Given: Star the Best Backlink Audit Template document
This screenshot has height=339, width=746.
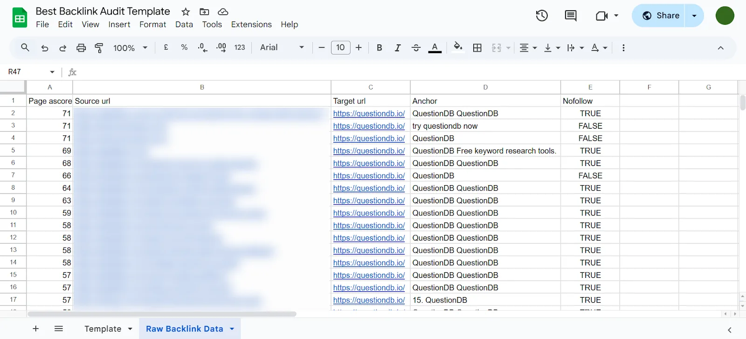Looking at the screenshot, I should pos(186,12).
